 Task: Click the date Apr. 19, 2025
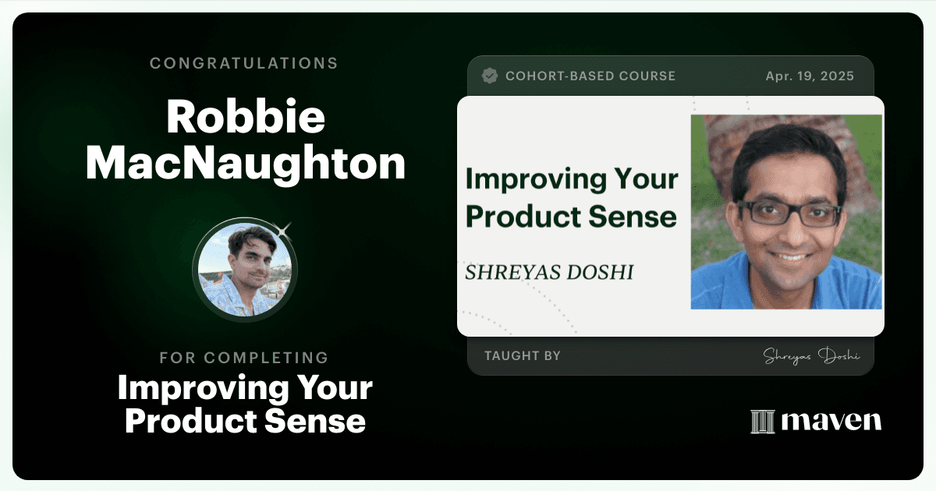pyautogui.click(x=810, y=76)
